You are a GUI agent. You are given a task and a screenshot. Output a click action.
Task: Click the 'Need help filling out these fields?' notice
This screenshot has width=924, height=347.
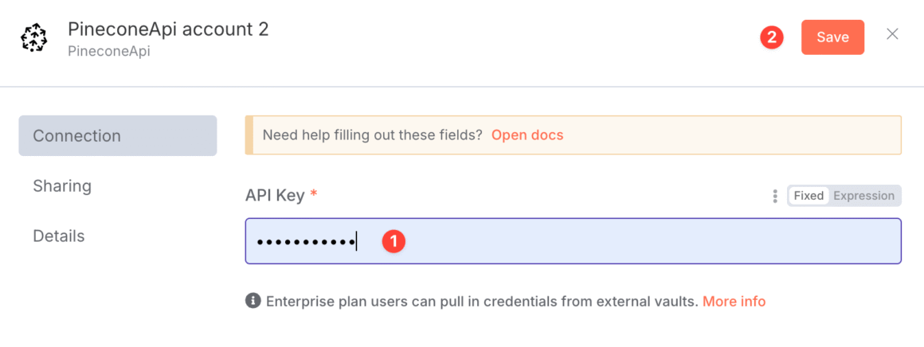[x=372, y=135]
